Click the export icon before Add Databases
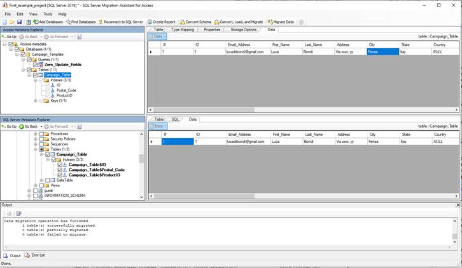 (x=29, y=22)
